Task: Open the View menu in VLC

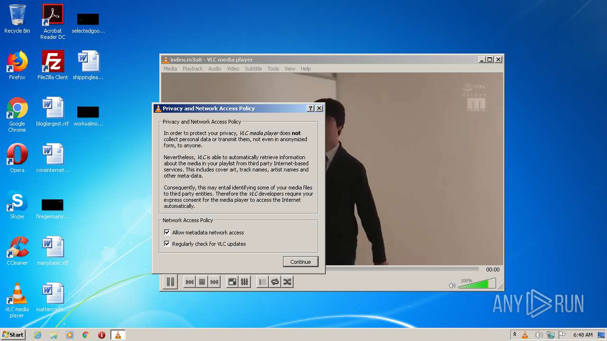Action: (x=290, y=69)
